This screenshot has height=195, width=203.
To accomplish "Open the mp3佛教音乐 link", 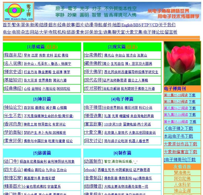I will [142, 178].
